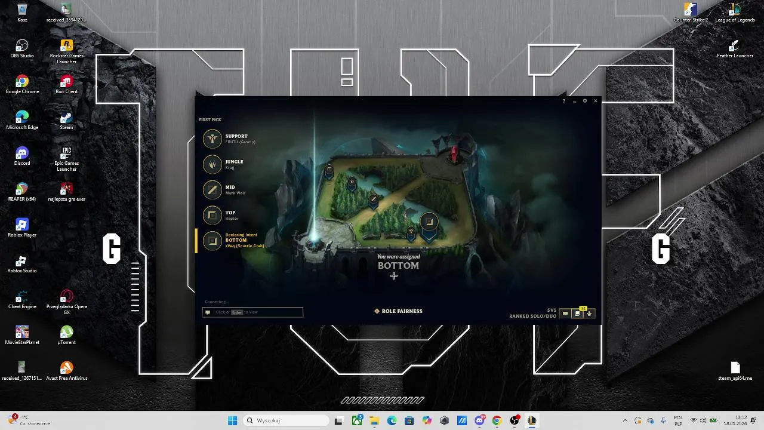Viewport: 764px width, 430px height.
Task: Open the League client chat bubble button
Action: (x=565, y=314)
